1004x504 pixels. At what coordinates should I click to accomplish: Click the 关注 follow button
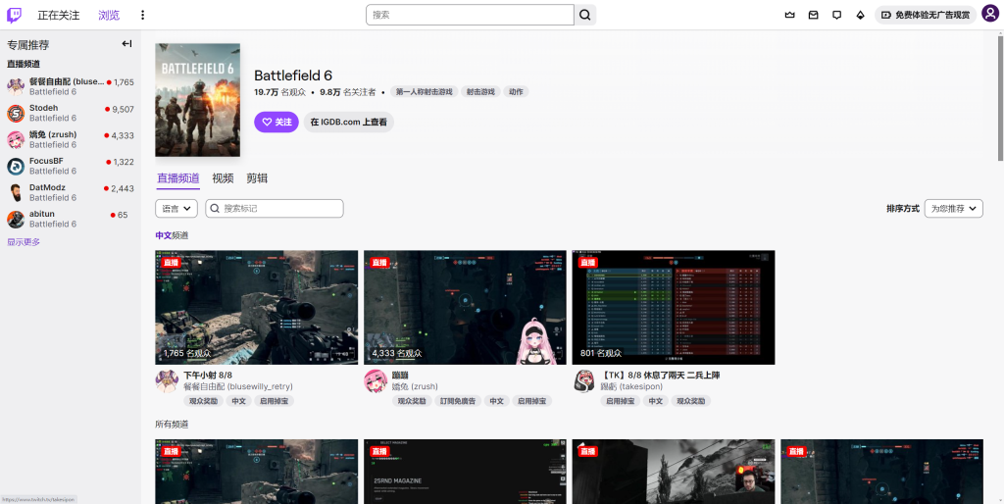coord(276,122)
